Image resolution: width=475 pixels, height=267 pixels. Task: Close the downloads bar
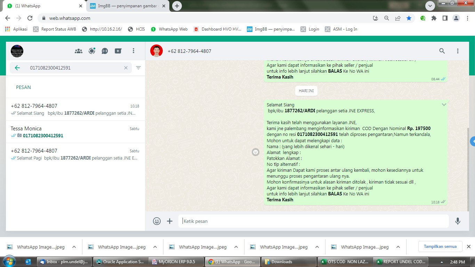point(468,246)
